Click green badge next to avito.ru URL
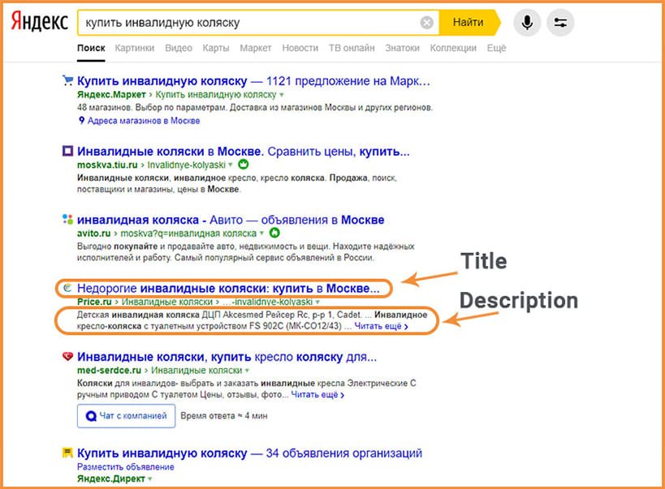Screen dimensions: 665x489 pyautogui.click(x=274, y=233)
